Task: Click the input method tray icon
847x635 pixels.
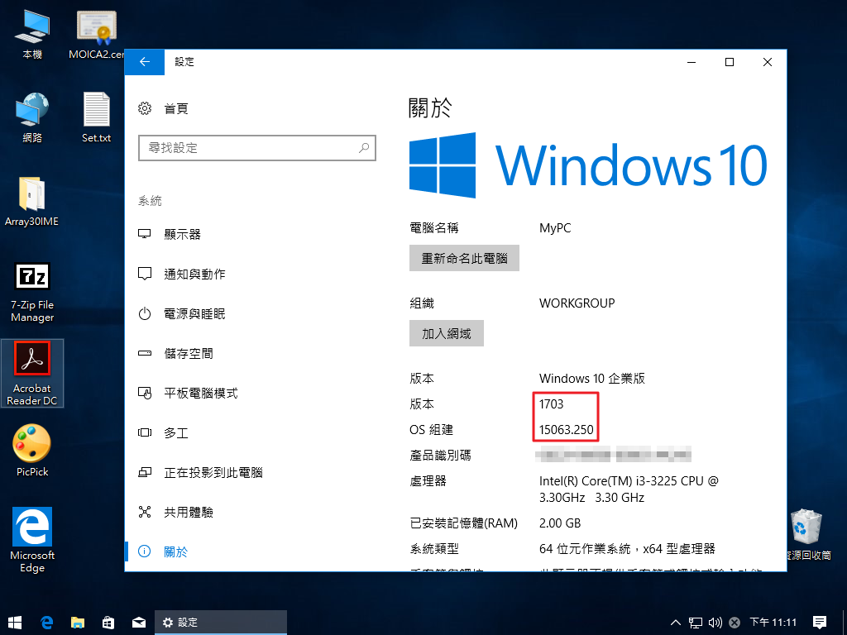Action: click(x=735, y=622)
